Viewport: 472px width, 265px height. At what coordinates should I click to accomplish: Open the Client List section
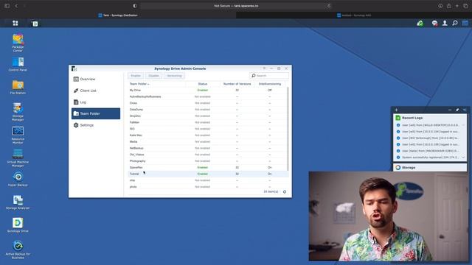coord(96,91)
